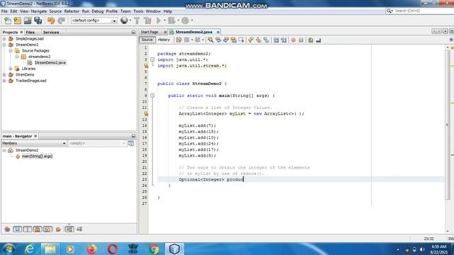
Task: Collapse the Source Packages node
Action: (x=11, y=50)
